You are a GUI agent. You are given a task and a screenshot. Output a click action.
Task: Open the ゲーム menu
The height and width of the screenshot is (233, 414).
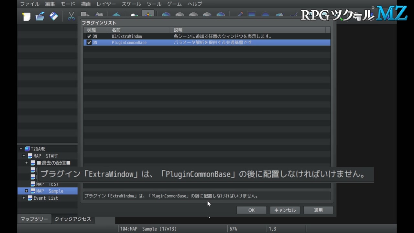click(174, 4)
